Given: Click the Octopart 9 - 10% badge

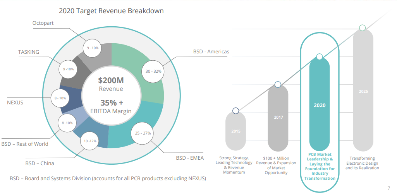Looking at the screenshot, I should (93, 48).
